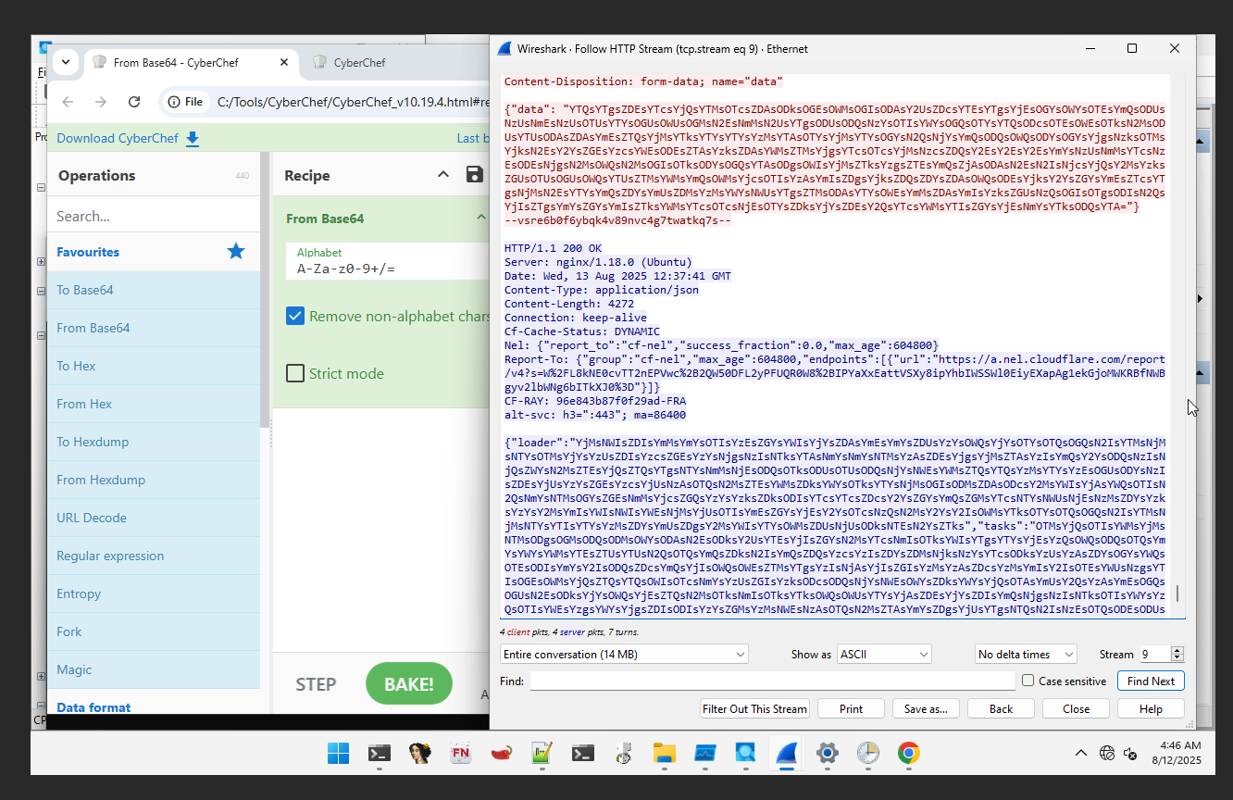The height and width of the screenshot is (800, 1233).
Task: Reload the CyberChef browser page
Action: point(134,102)
